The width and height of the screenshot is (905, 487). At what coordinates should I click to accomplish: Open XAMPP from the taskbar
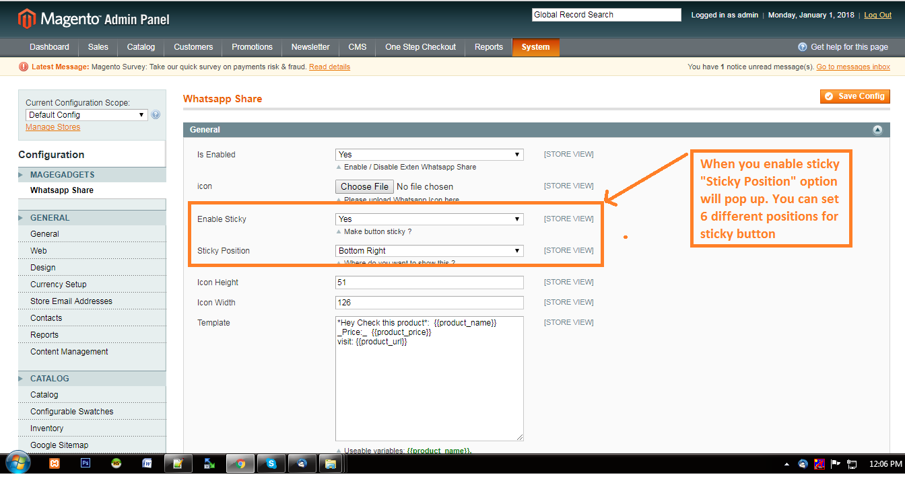pyautogui.click(x=55, y=463)
